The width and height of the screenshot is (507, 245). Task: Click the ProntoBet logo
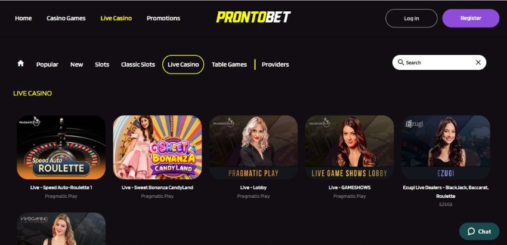tap(253, 17)
